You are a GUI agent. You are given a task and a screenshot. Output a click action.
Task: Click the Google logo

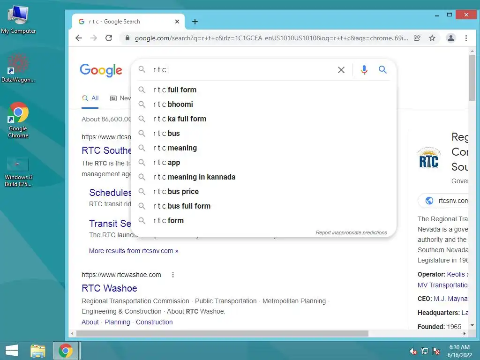coord(101,70)
